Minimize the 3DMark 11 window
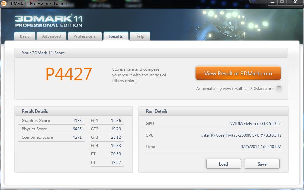 [273, 2]
